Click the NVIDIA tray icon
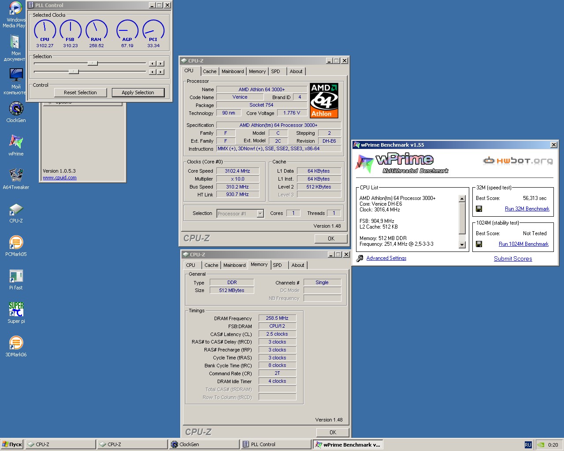This screenshot has height=451, width=564. [540, 445]
